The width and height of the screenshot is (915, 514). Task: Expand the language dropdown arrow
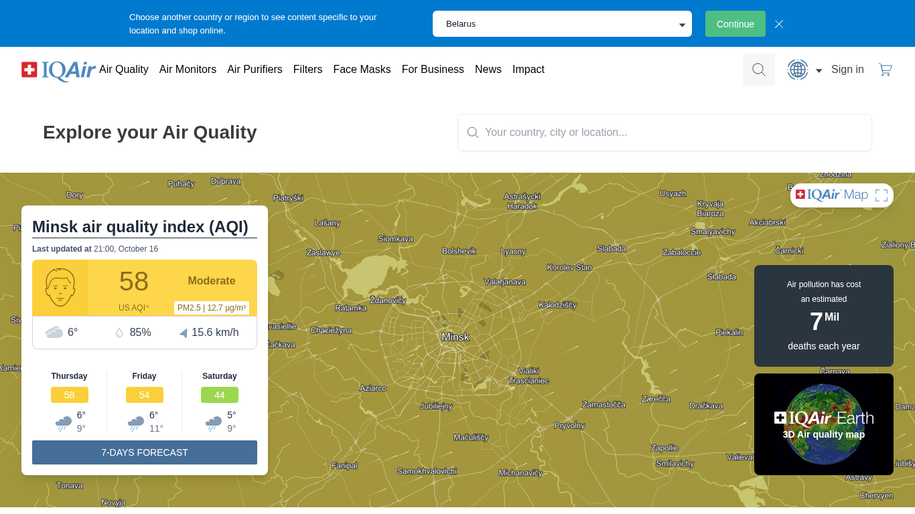click(x=819, y=70)
